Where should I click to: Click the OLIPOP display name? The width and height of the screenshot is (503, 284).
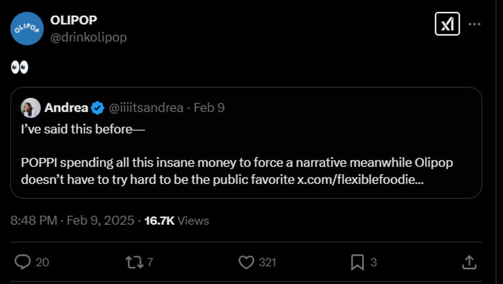(73, 20)
